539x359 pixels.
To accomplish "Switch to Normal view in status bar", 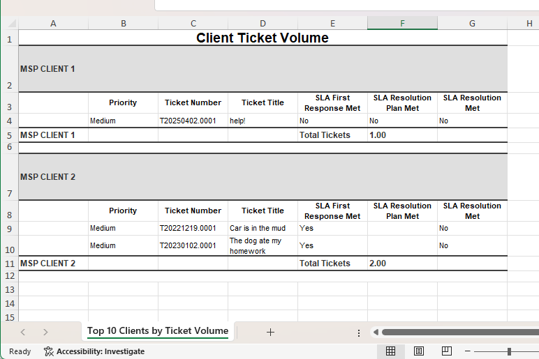I will [390, 351].
